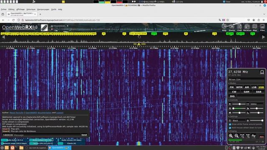This screenshot has width=267, height=150.
Task: Click the noise reduction NR icon
Action: (x=230, y=112)
